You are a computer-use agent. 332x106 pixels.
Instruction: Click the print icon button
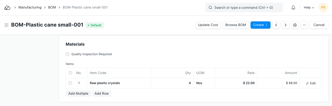click(295, 25)
